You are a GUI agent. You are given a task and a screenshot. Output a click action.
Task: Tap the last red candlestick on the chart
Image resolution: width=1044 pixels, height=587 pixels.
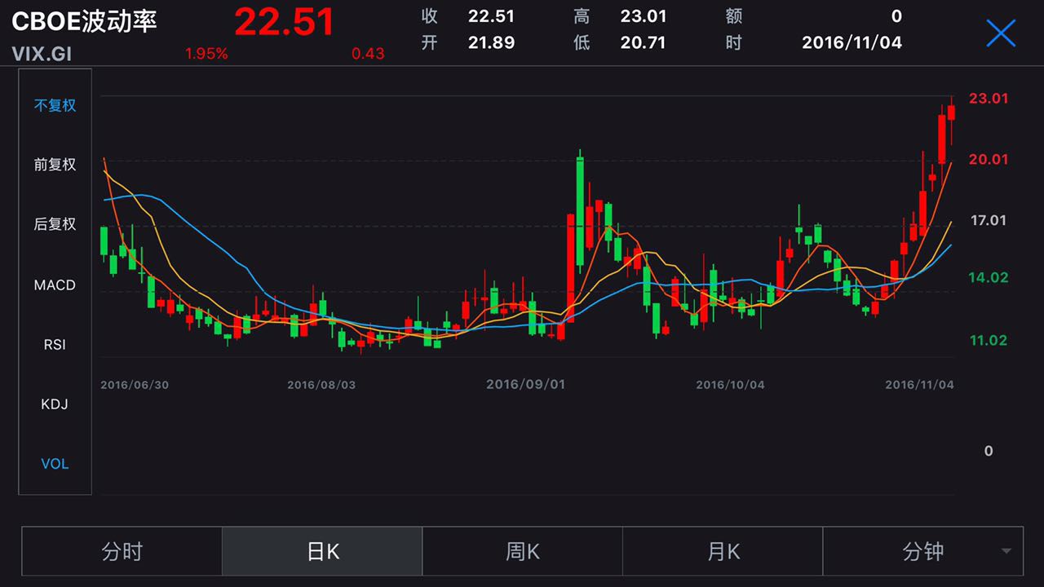tap(951, 113)
